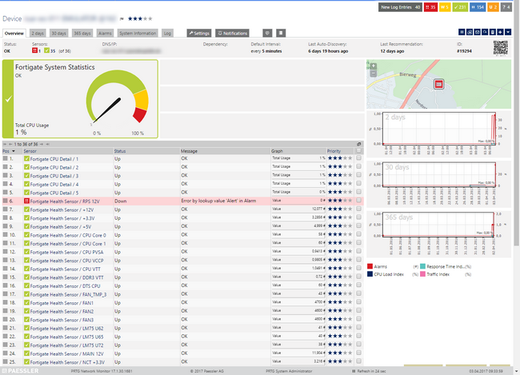Sort table by Sensor column header
The width and height of the screenshot is (520, 375).
tap(30, 151)
